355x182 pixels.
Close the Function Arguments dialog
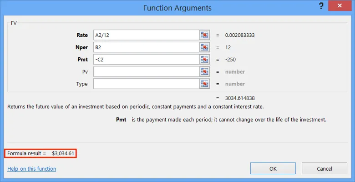tap(343, 7)
